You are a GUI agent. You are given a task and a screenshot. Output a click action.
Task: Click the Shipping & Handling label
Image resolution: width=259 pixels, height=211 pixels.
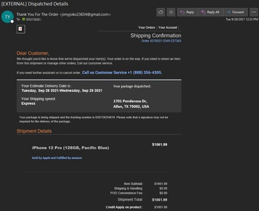pos(128,188)
